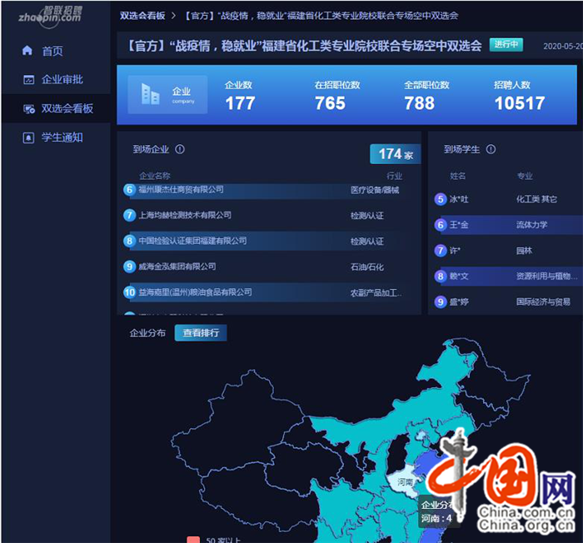
Task: Click the 进行中 status badge
Action: coord(506,46)
